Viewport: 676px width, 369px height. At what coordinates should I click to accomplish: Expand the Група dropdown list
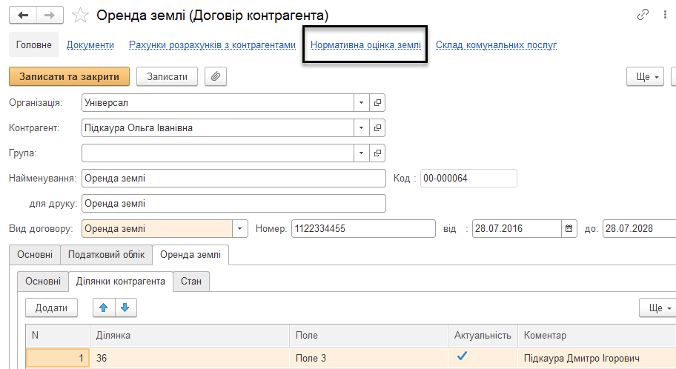coord(361,153)
